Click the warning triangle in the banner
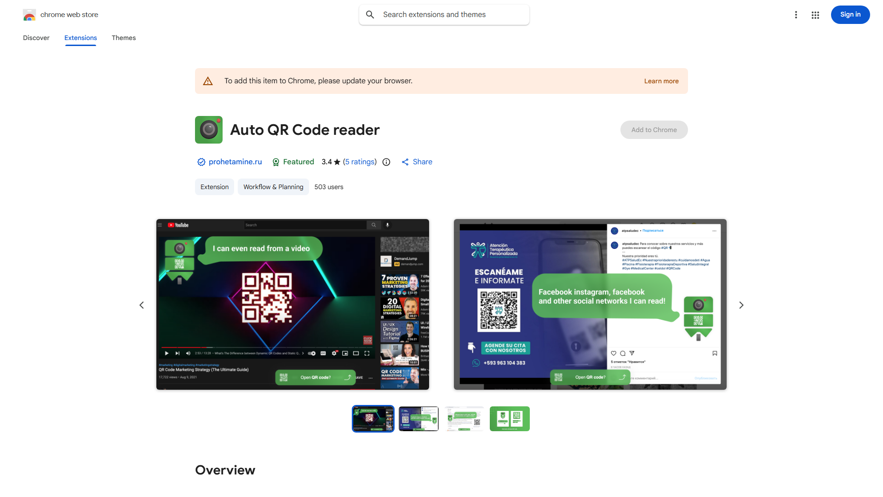Viewport: 883px width, 497px height. click(208, 81)
